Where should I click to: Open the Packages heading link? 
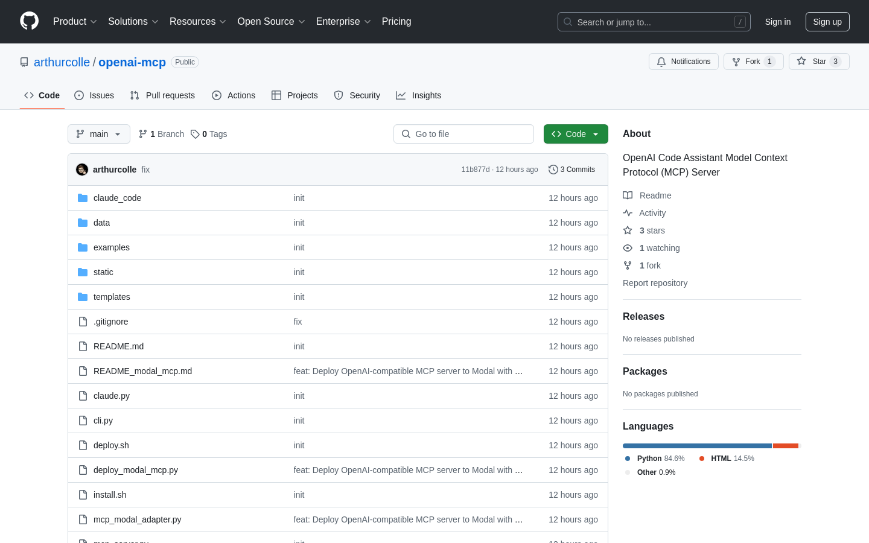click(x=645, y=371)
